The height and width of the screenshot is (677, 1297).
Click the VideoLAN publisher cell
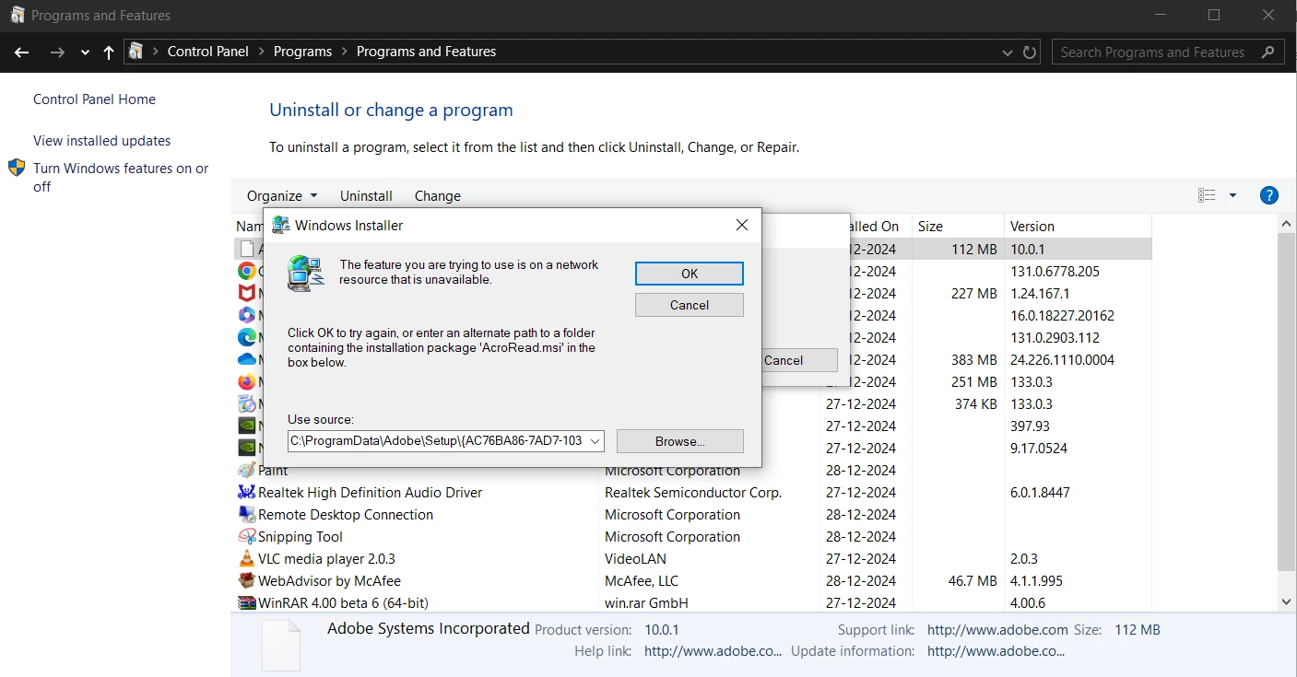click(x=635, y=558)
